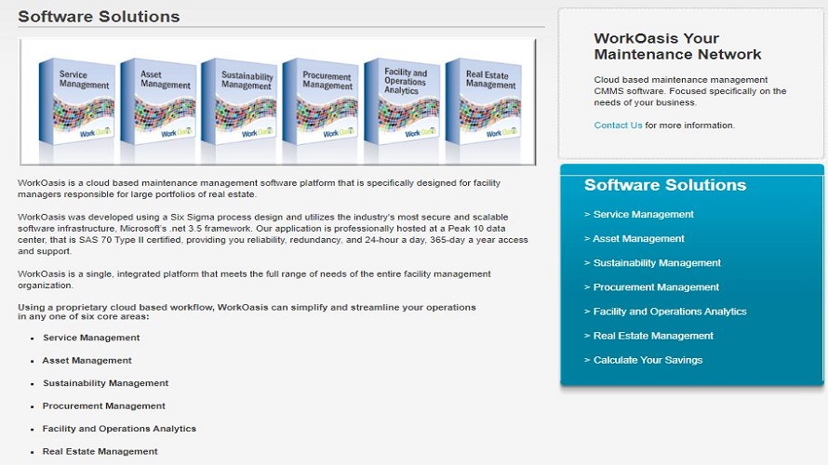The image size is (828, 465).
Task: Open Calculate Your Savings in the sidebar
Action: 648,360
